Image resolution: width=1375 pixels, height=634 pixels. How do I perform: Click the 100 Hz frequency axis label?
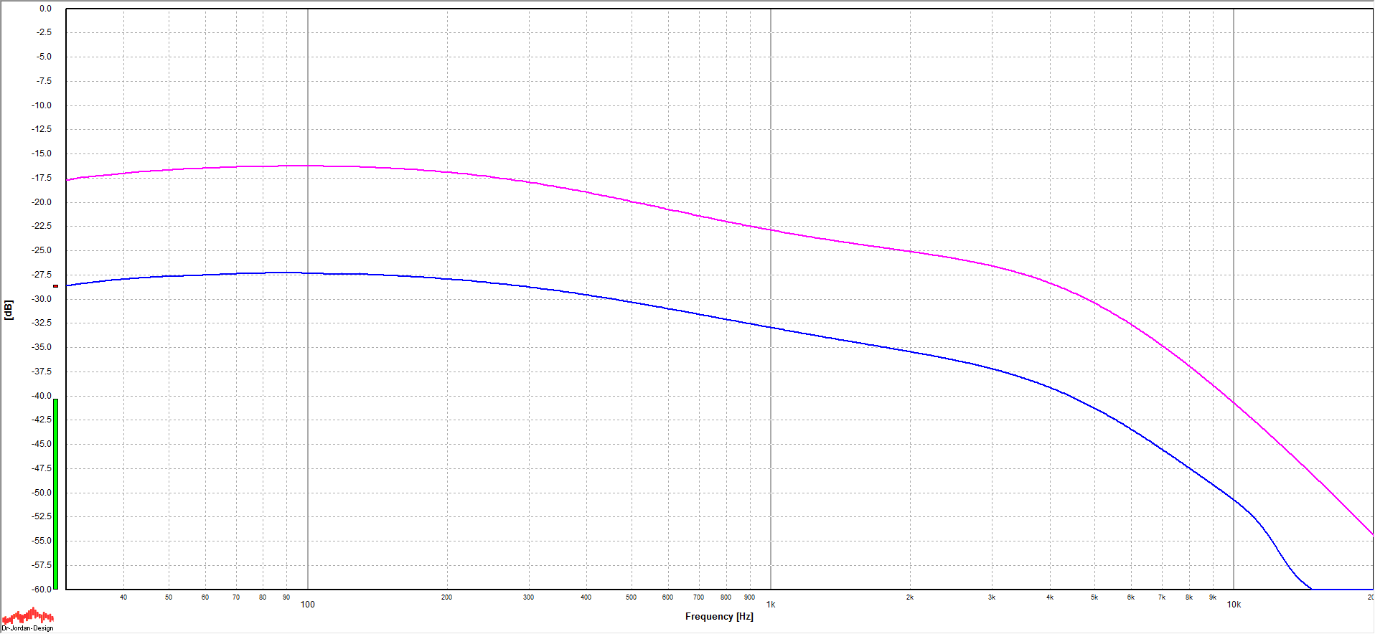pos(307,605)
